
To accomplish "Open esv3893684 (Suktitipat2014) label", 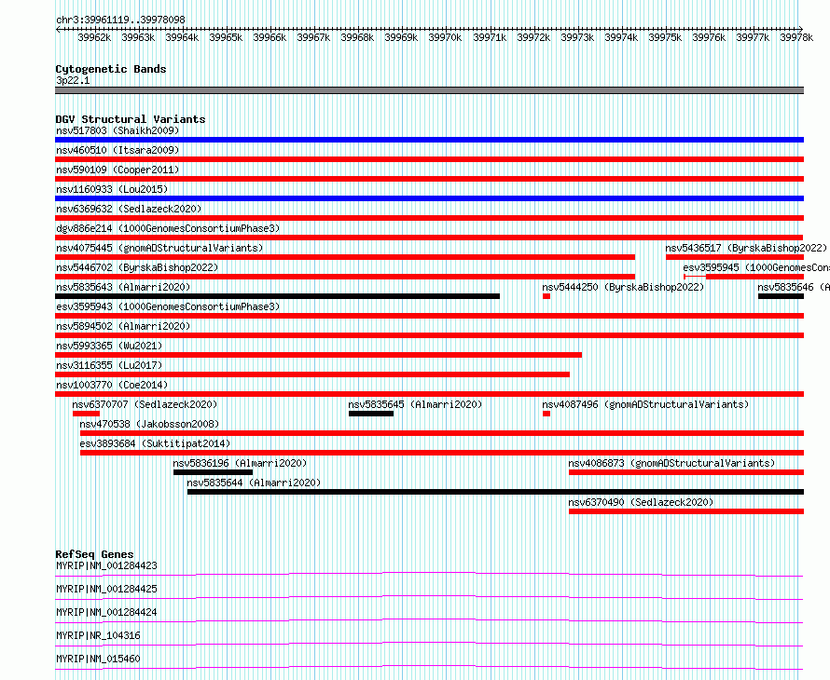I will pyautogui.click(x=155, y=443).
